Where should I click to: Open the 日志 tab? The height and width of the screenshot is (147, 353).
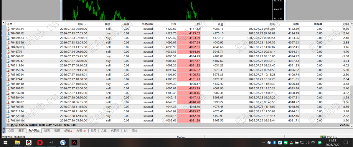[x=135, y=131]
